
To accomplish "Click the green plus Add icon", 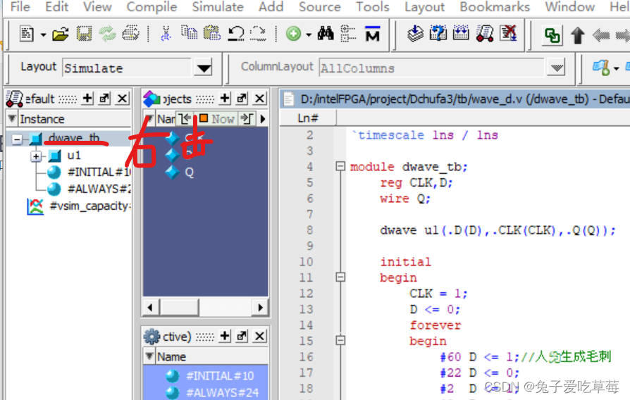I will point(293,34).
